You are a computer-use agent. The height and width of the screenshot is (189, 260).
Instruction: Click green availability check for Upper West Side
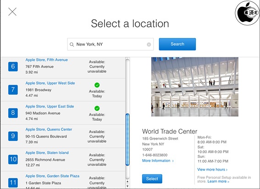pyautogui.click(x=97, y=85)
